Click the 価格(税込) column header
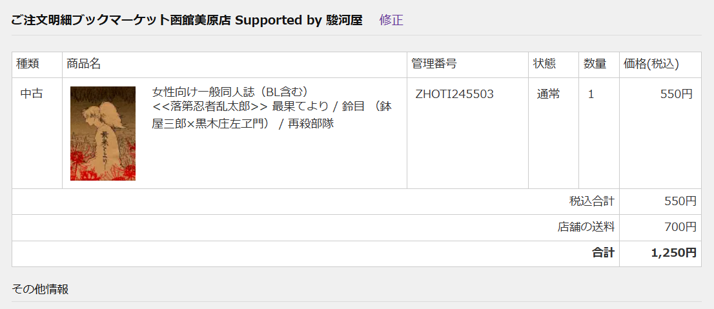This screenshot has width=714, height=309. (x=651, y=64)
